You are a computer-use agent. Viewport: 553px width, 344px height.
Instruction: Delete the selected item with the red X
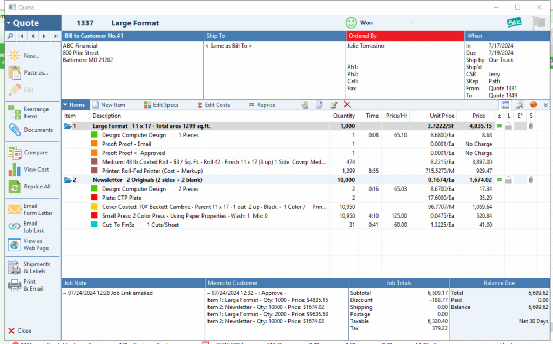347,105
